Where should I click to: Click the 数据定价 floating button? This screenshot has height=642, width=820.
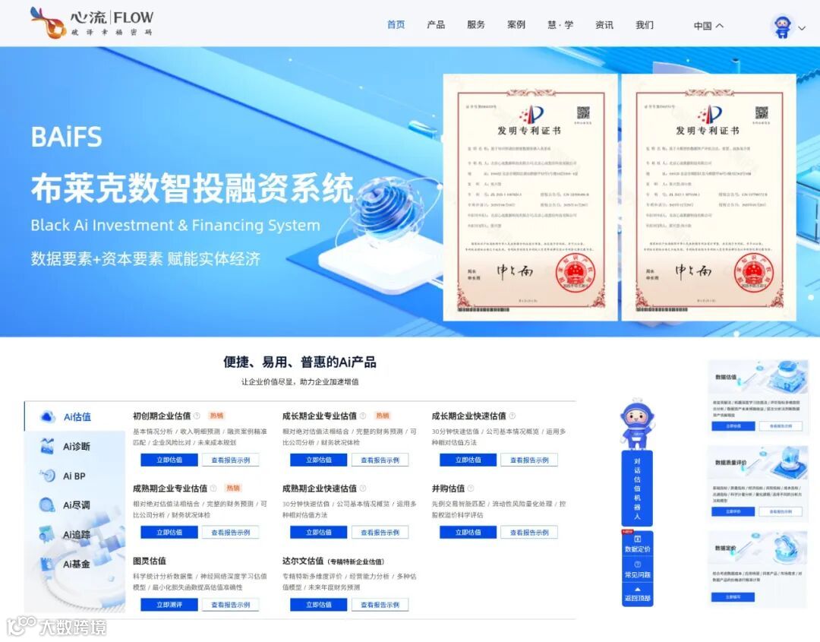pyautogui.click(x=637, y=544)
